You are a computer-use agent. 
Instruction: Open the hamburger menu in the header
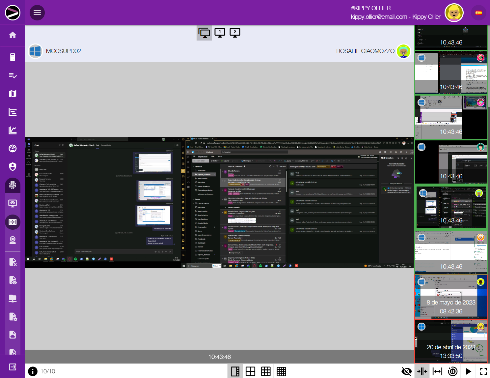(x=37, y=13)
